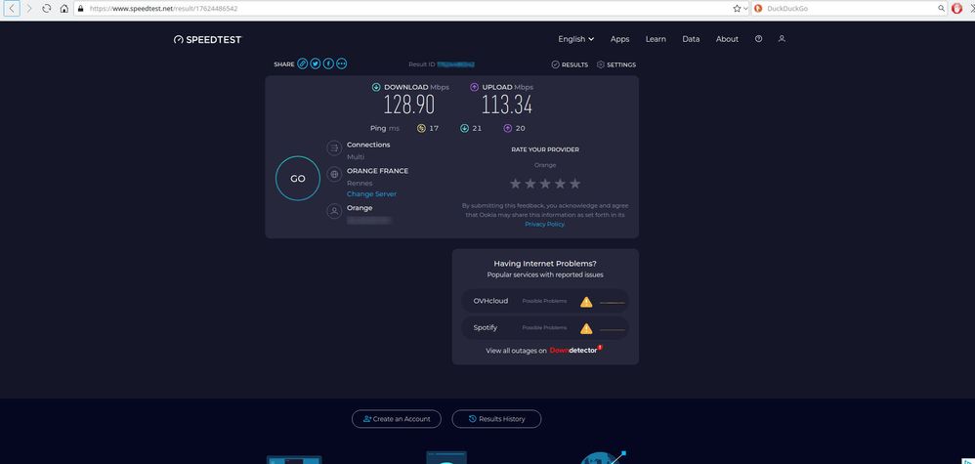Share result on Facebook
This screenshot has height=464, width=975.
(328, 64)
